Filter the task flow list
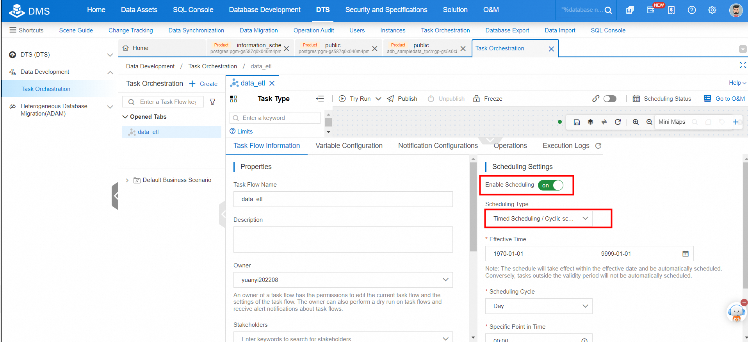748x342 pixels. click(x=212, y=102)
